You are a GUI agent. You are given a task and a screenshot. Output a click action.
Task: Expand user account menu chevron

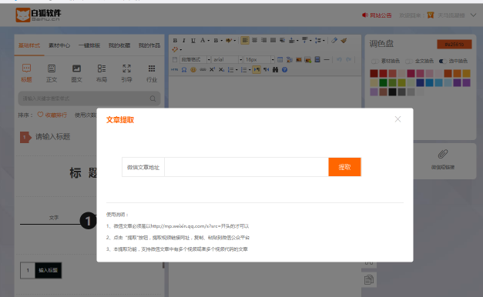coord(473,15)
